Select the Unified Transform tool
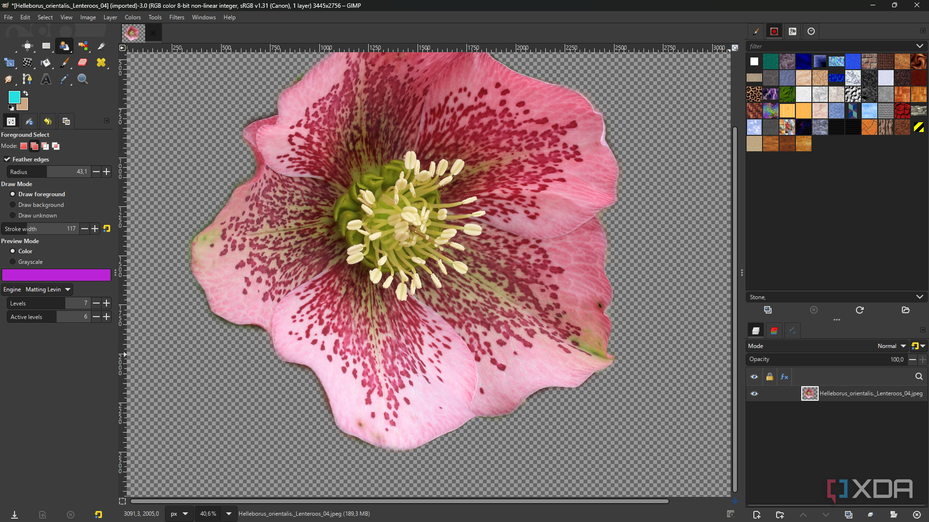Viewport: 929px width, 522px height. [x=9, y=63]
